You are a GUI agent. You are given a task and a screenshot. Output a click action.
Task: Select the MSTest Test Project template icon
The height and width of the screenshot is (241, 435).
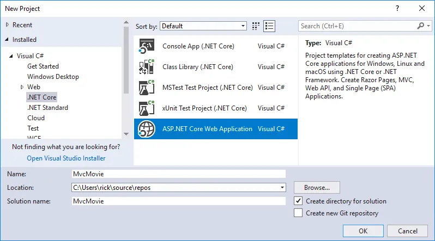point(147,88)
